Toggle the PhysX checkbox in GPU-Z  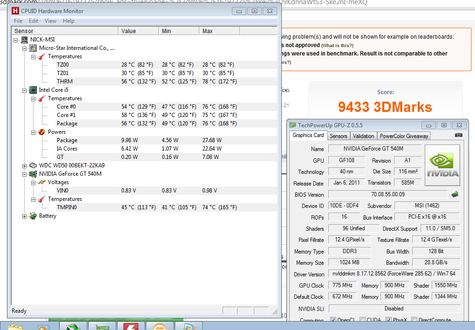coord(389,320)
